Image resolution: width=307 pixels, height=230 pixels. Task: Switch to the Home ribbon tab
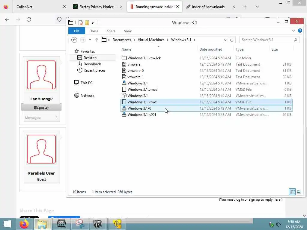point(94,31)
